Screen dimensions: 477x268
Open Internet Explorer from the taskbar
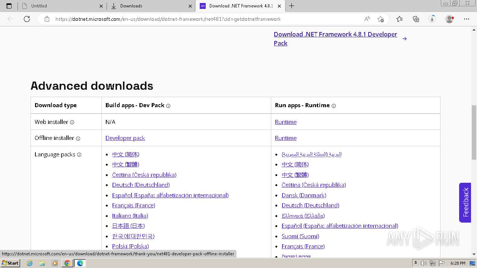tap(29, 263)
